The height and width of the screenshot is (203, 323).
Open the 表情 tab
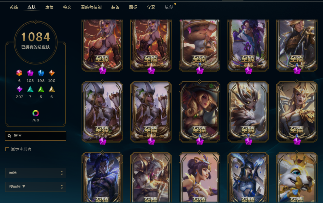click(50, 7)
